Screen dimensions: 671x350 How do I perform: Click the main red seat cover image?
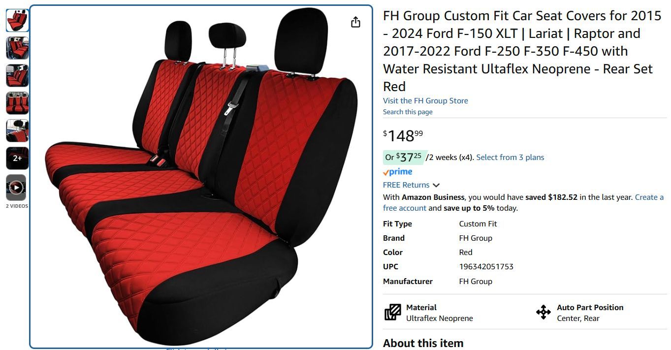pyautogui.click(x=201, y=177)
